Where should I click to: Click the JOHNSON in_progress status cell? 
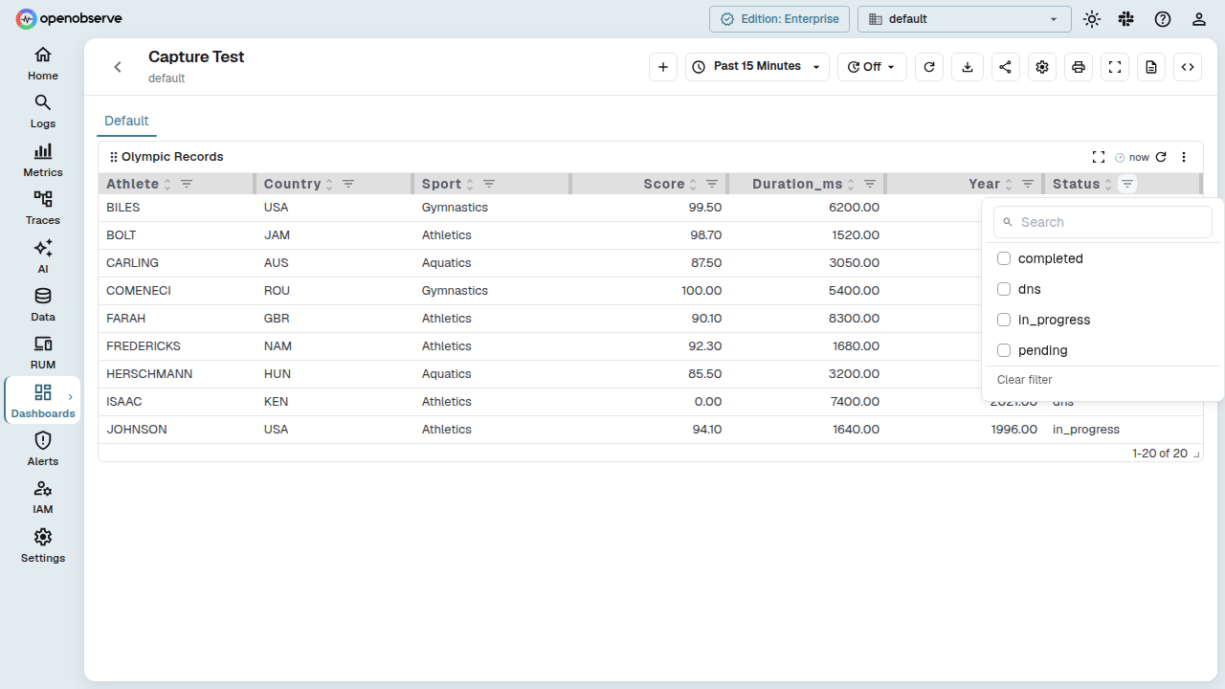tap(1123, 430)
